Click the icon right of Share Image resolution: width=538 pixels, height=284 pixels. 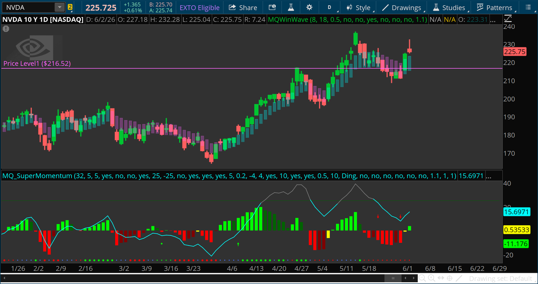pyautogui.click(x=272, y=8)
